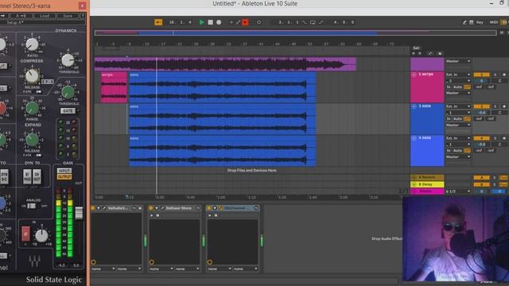Image resolution: width=509 pixels, height=286 pixels.
Task: Toggle the Valhalla device activator
Action: (93, 208)
